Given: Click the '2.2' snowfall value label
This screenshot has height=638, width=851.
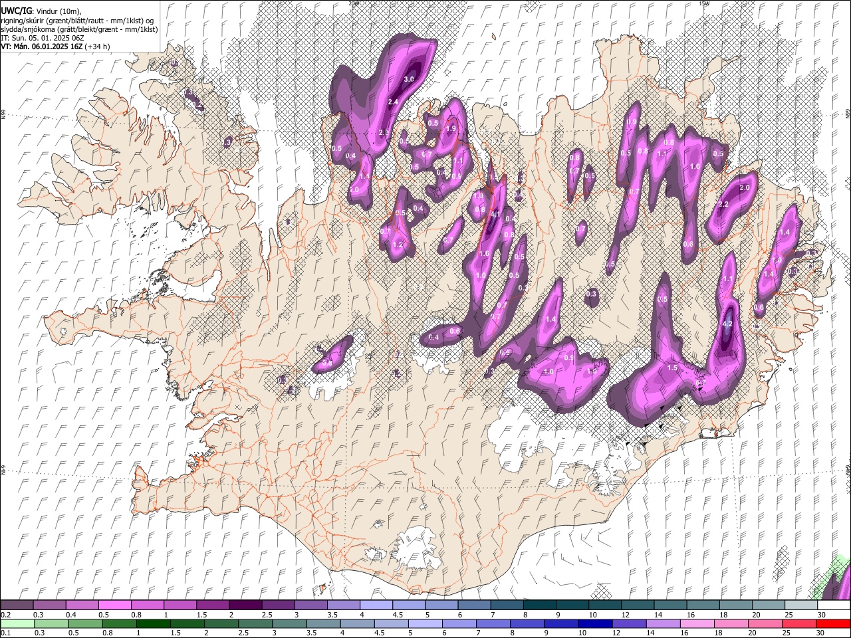Looking at the screenshot, I should click(x=724, y=204).
